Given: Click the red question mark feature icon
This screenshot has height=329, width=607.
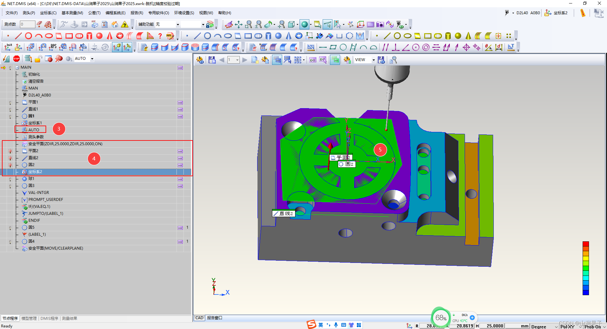Looking at the screenshot, I should coord(160,36).
